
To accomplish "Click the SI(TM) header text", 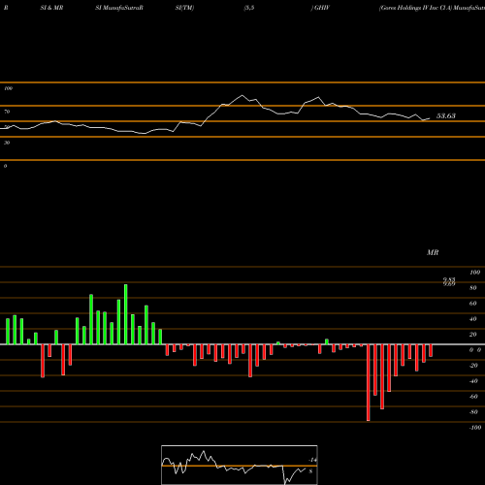I will [x=184, y=8].
